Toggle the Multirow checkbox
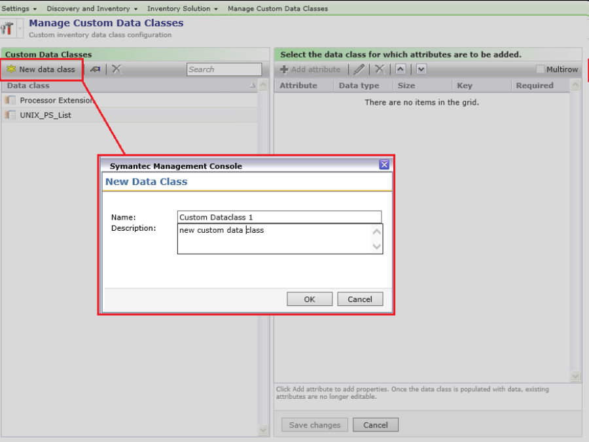The image size is (589, 442). point(540,69)
